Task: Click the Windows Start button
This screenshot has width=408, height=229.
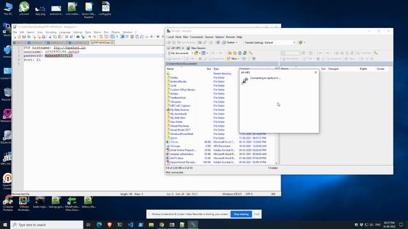Action: pyautogui.click(x=5, y=225)
